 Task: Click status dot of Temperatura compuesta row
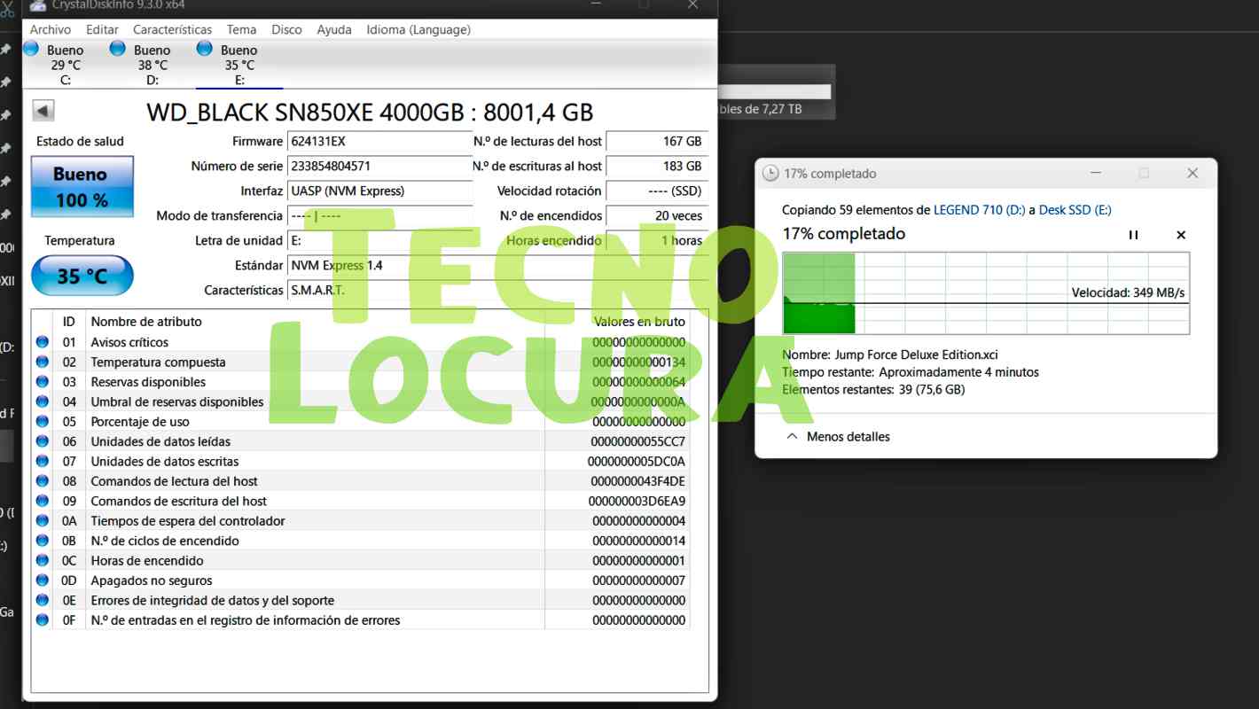pos(42,362)
